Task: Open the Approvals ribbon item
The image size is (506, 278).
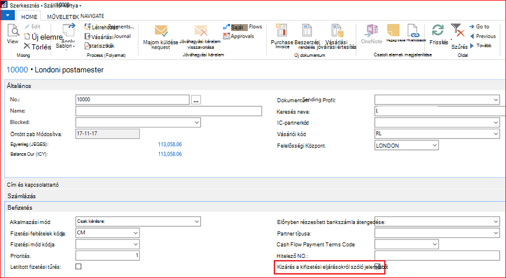Action: click(239, 36)
